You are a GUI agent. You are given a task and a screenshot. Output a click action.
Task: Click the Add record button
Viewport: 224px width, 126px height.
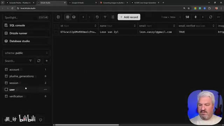(129, 17)
